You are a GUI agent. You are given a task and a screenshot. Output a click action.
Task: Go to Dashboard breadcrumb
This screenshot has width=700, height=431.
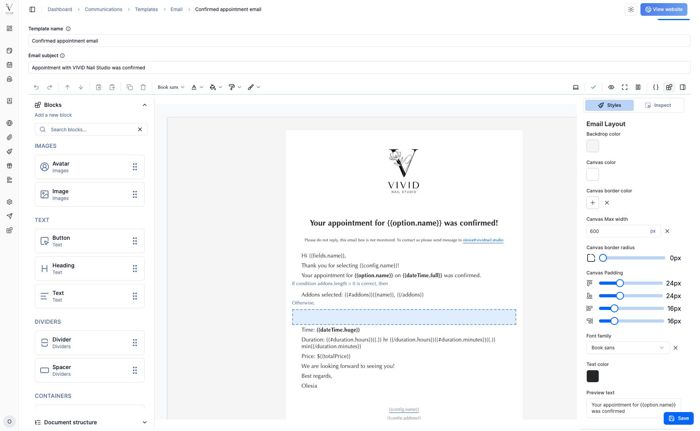(60, 9)
